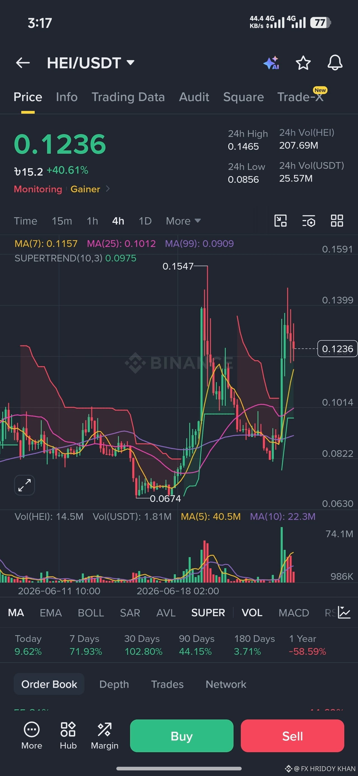Tap the volume MA(10): 22.3M legend
This screenshot has width=358, height=776.
(x=283, y=516)
